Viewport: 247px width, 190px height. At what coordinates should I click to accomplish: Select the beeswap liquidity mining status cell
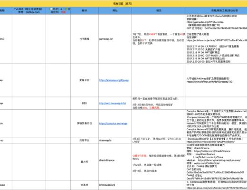(x=159, y=103)
